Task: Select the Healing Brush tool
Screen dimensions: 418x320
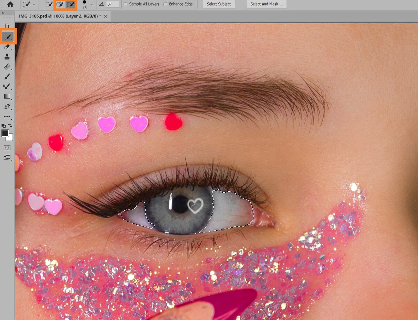Action: tap(7, 66)
